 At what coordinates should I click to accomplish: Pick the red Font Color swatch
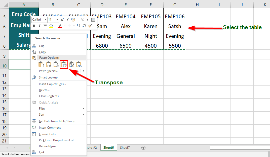(60, 27)
